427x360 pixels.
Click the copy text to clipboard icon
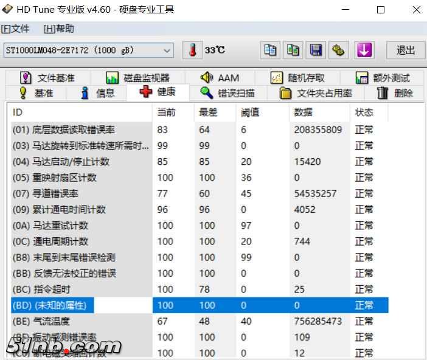[x=270, y=50]
